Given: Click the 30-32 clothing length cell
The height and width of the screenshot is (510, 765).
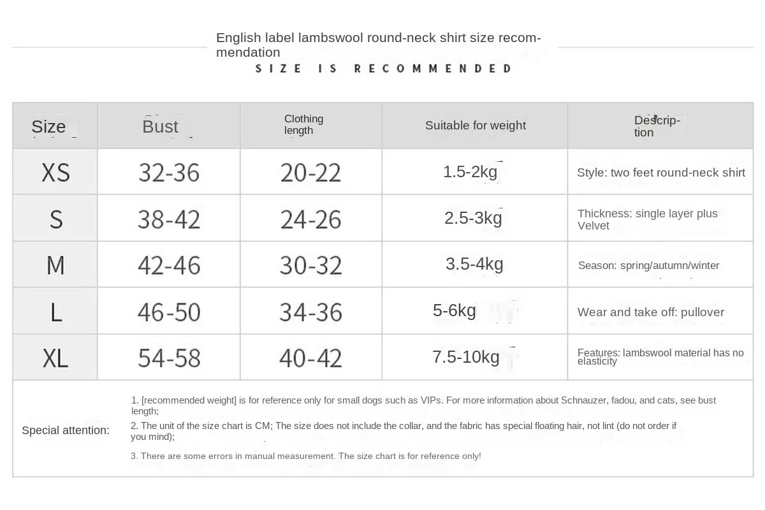Looking at the screenshot, I should [x=310, y=265].
